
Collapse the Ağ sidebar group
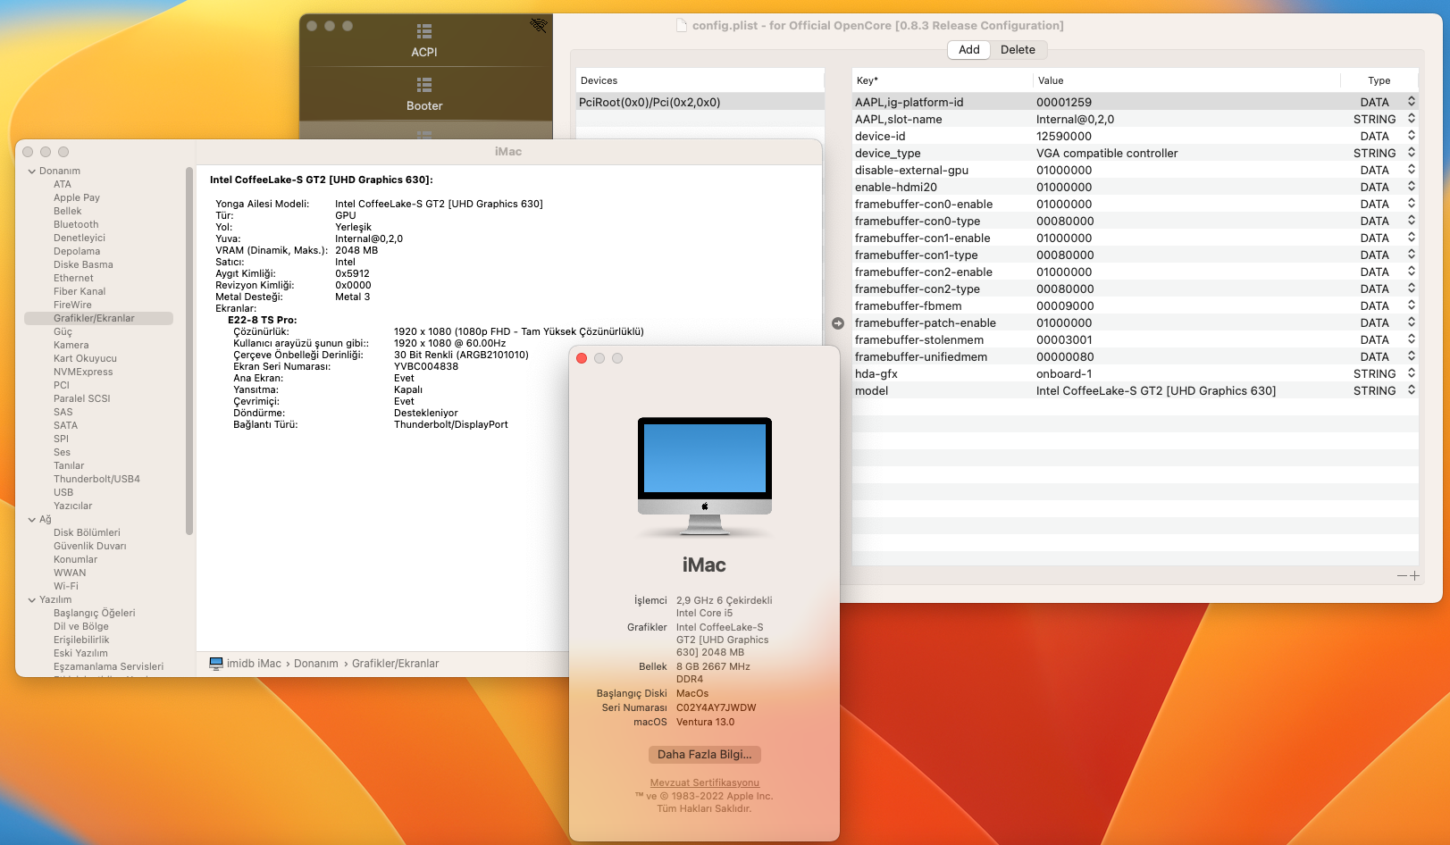click(32, 520)
